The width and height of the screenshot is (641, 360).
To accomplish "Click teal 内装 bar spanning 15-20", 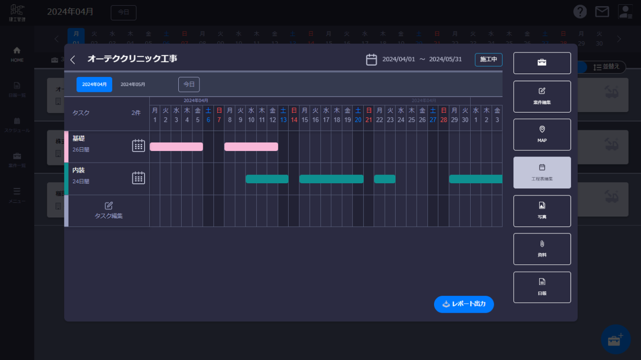I will (x=331, y=179).
